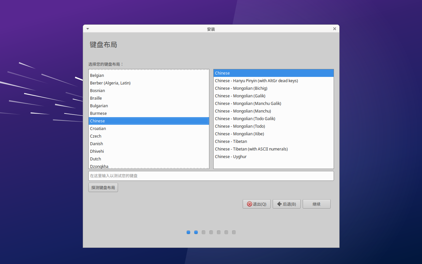Select Dzongkha keyboard layout
This screenshot has height=264, width=422.
[x=149, y=166]
